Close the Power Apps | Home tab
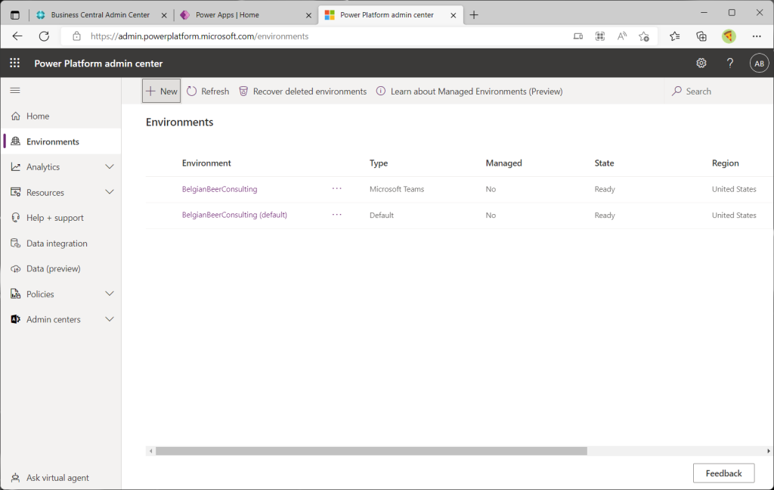This screenshot has width=774, height=490. pos(308,15)
